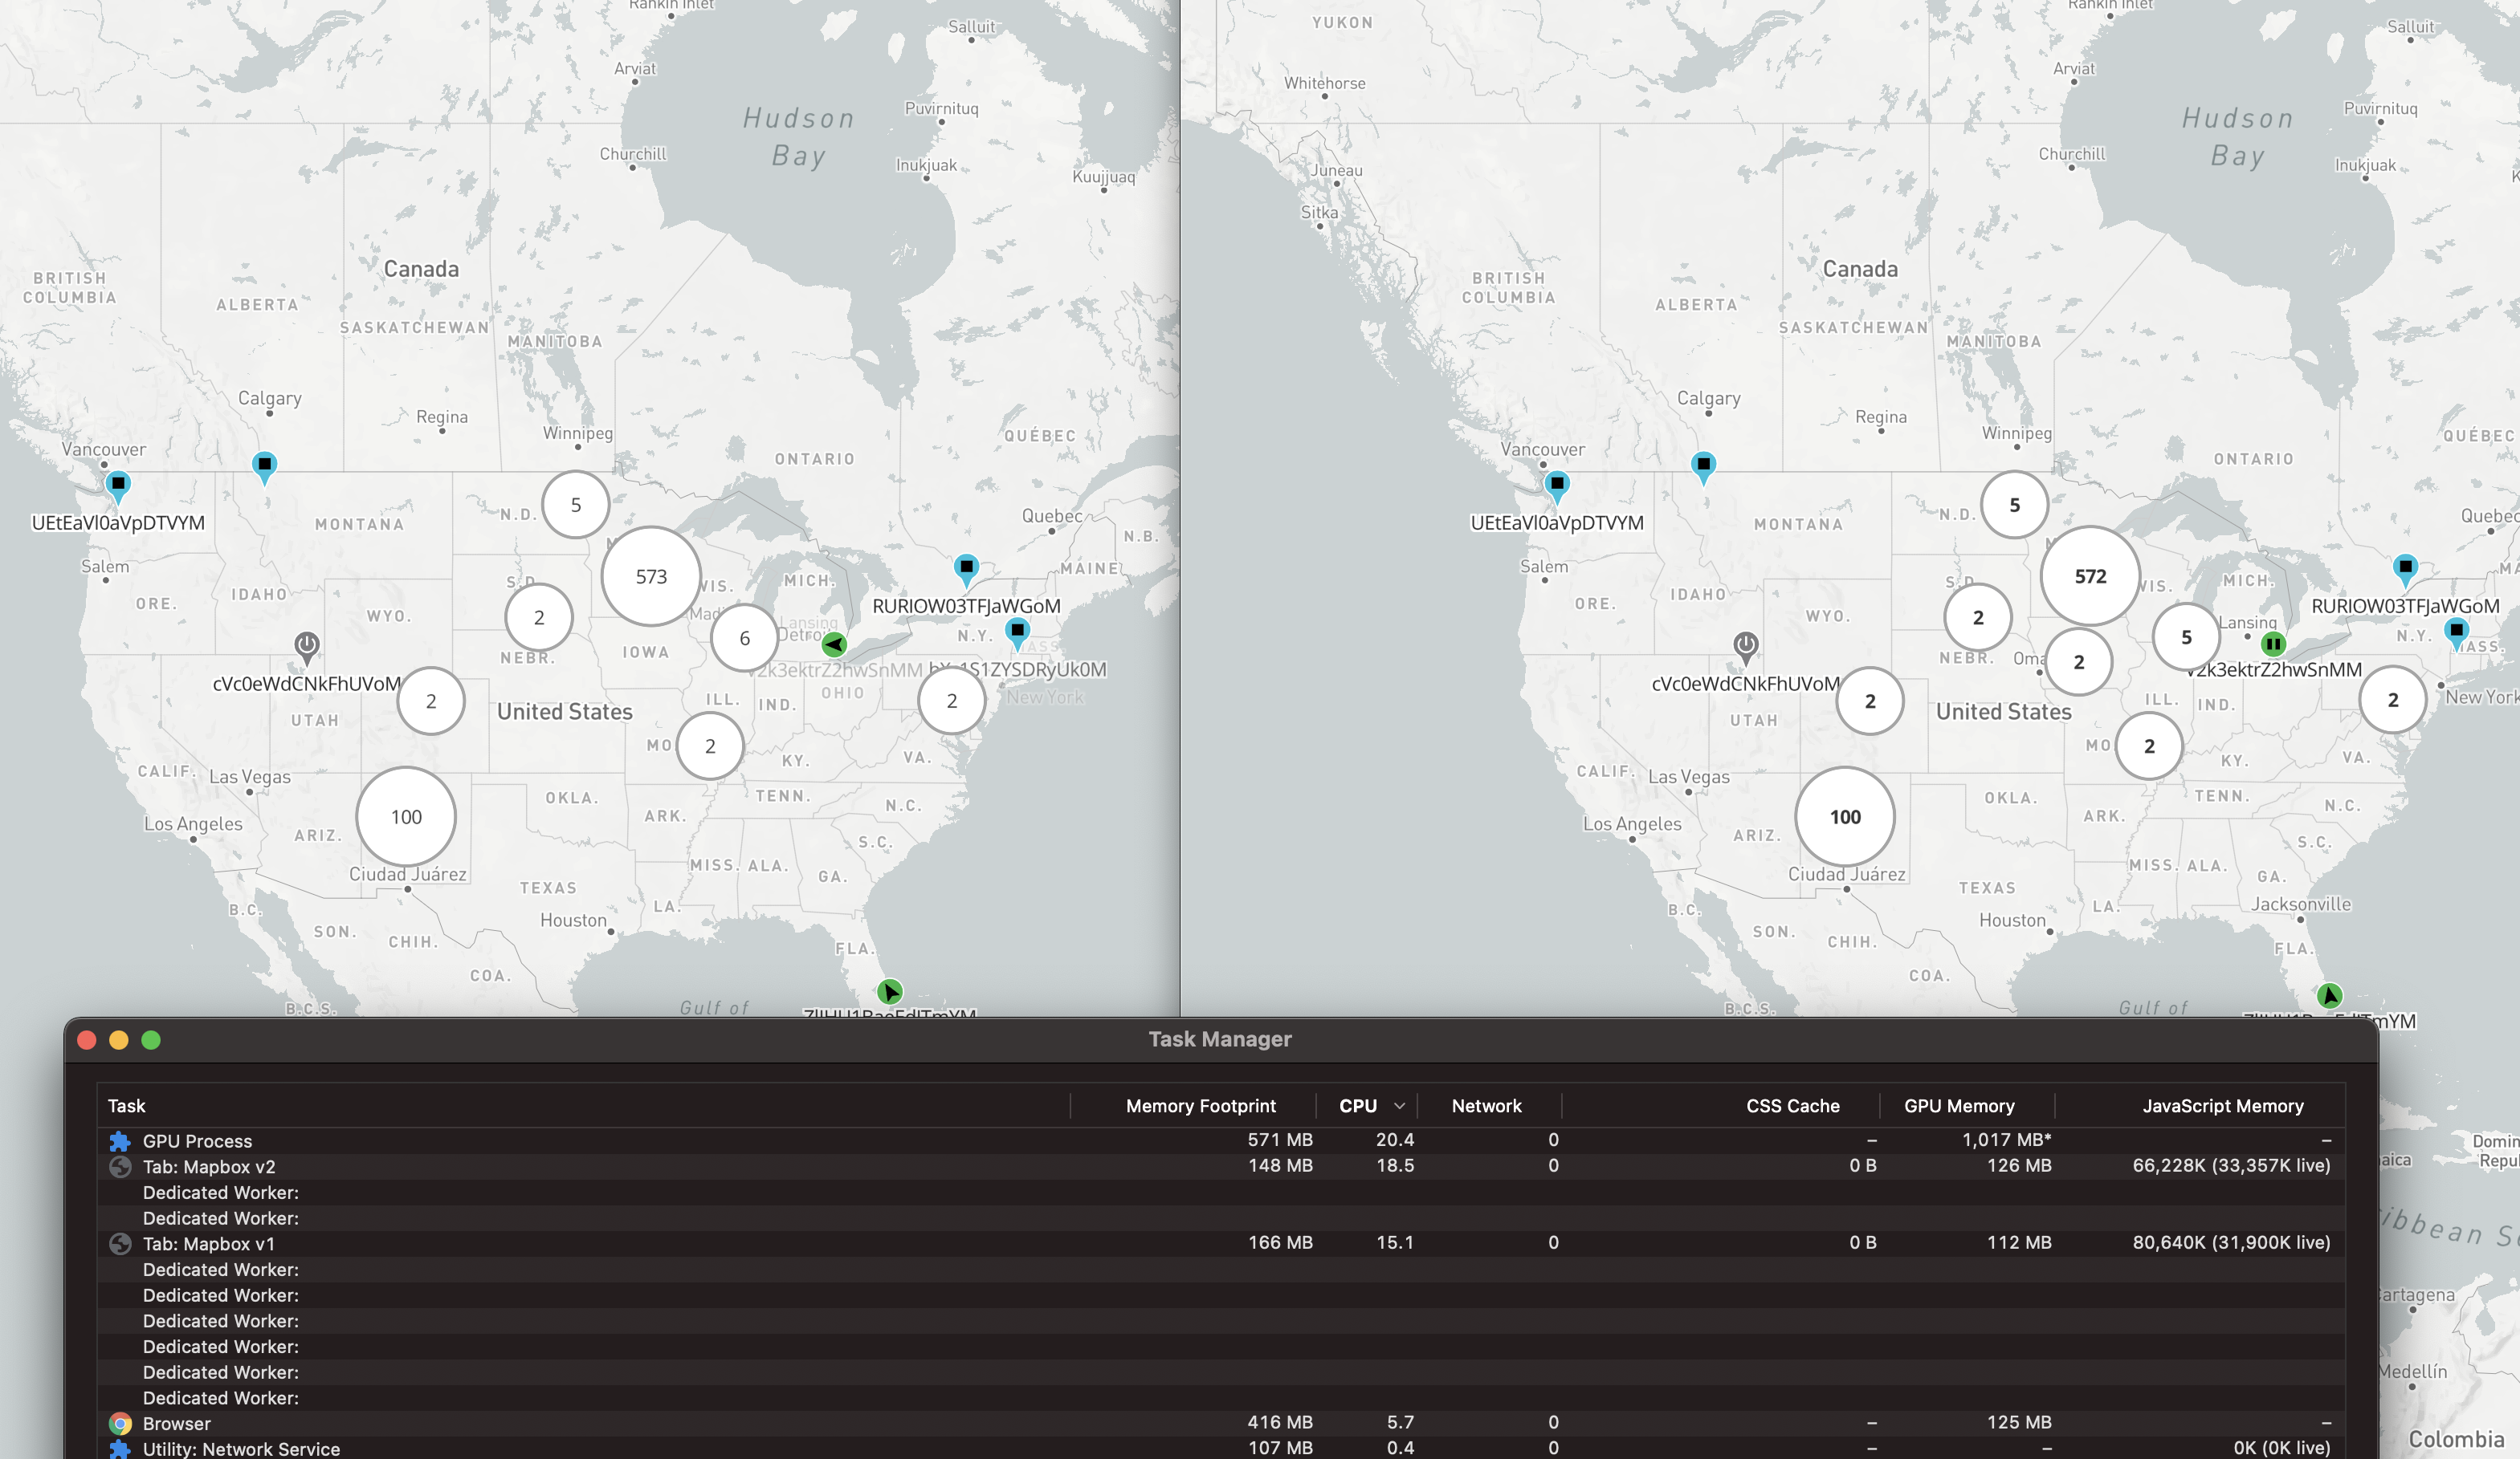Click green arrow marker in Florida, left map
The width and height of the screenshot is (2520, 1459).
click(x=889, y=991)
